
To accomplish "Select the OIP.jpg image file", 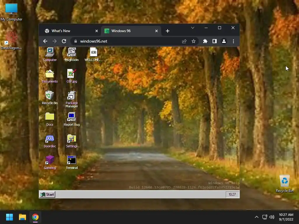I will click(72, 76).
